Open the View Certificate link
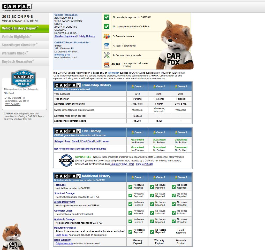265x250 pixels. (144, 164)
